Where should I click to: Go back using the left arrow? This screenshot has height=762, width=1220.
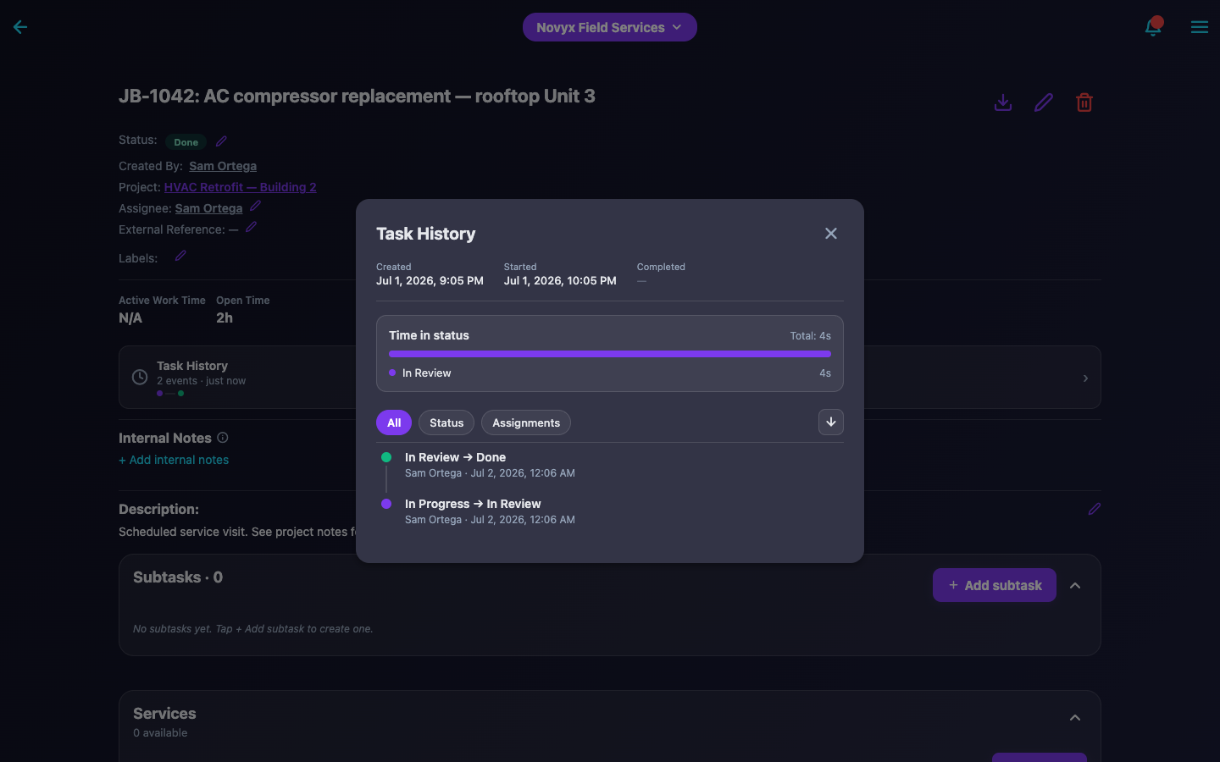(20, 27)
